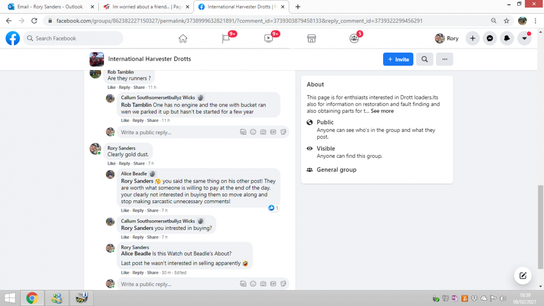Search within the group using magnifier button

(x=425, y=59)
